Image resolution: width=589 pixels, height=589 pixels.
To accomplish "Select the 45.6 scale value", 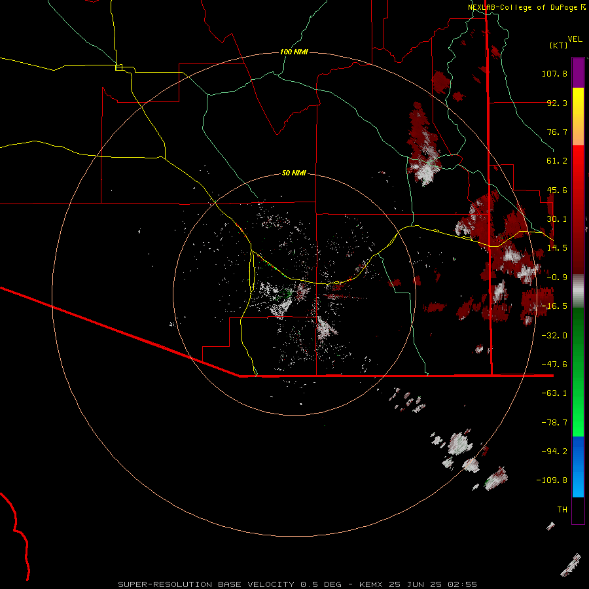I will pyautogui.click(x=557, y=190).
